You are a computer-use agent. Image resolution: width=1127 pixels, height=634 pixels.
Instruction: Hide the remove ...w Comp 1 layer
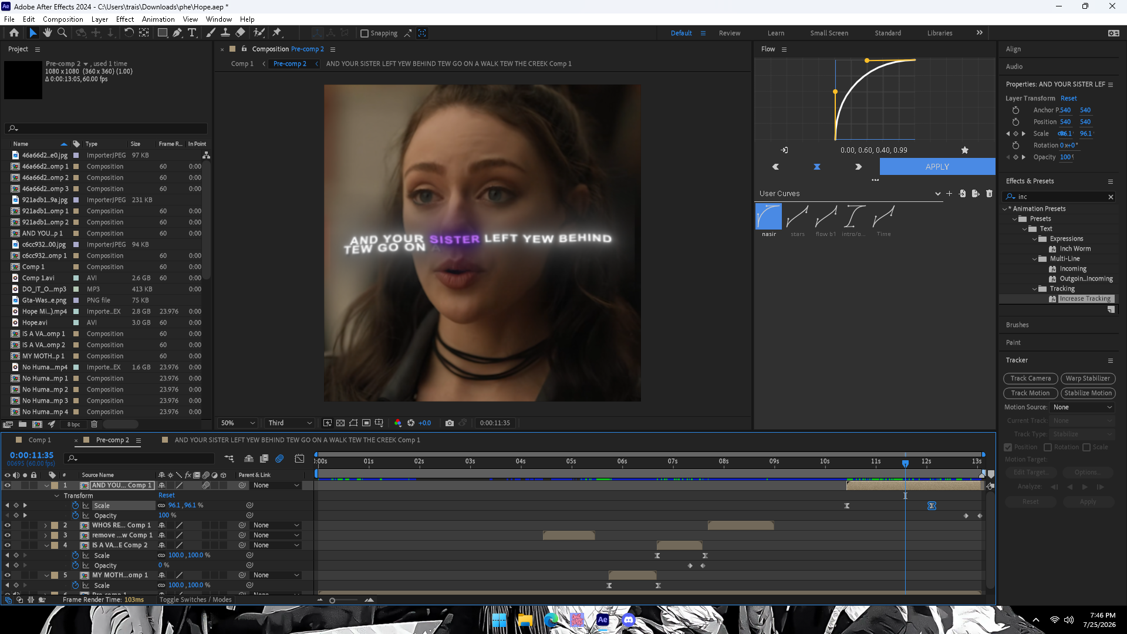(x=8, y=535)
